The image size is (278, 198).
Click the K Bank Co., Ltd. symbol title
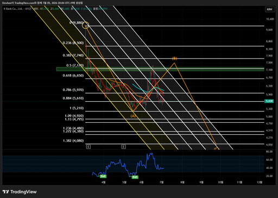pos(13,9)
